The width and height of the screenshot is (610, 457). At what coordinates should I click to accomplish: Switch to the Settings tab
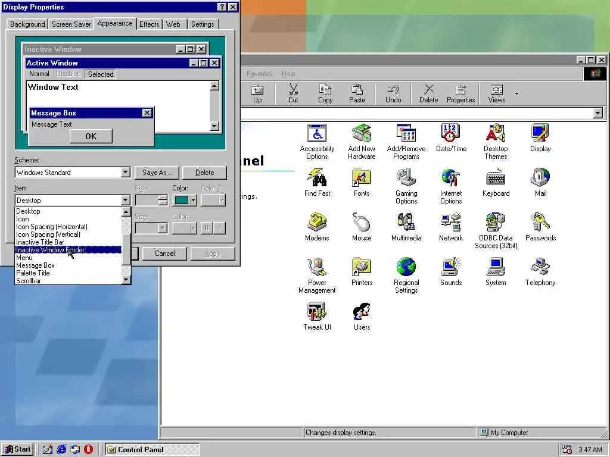coord(203,24)
